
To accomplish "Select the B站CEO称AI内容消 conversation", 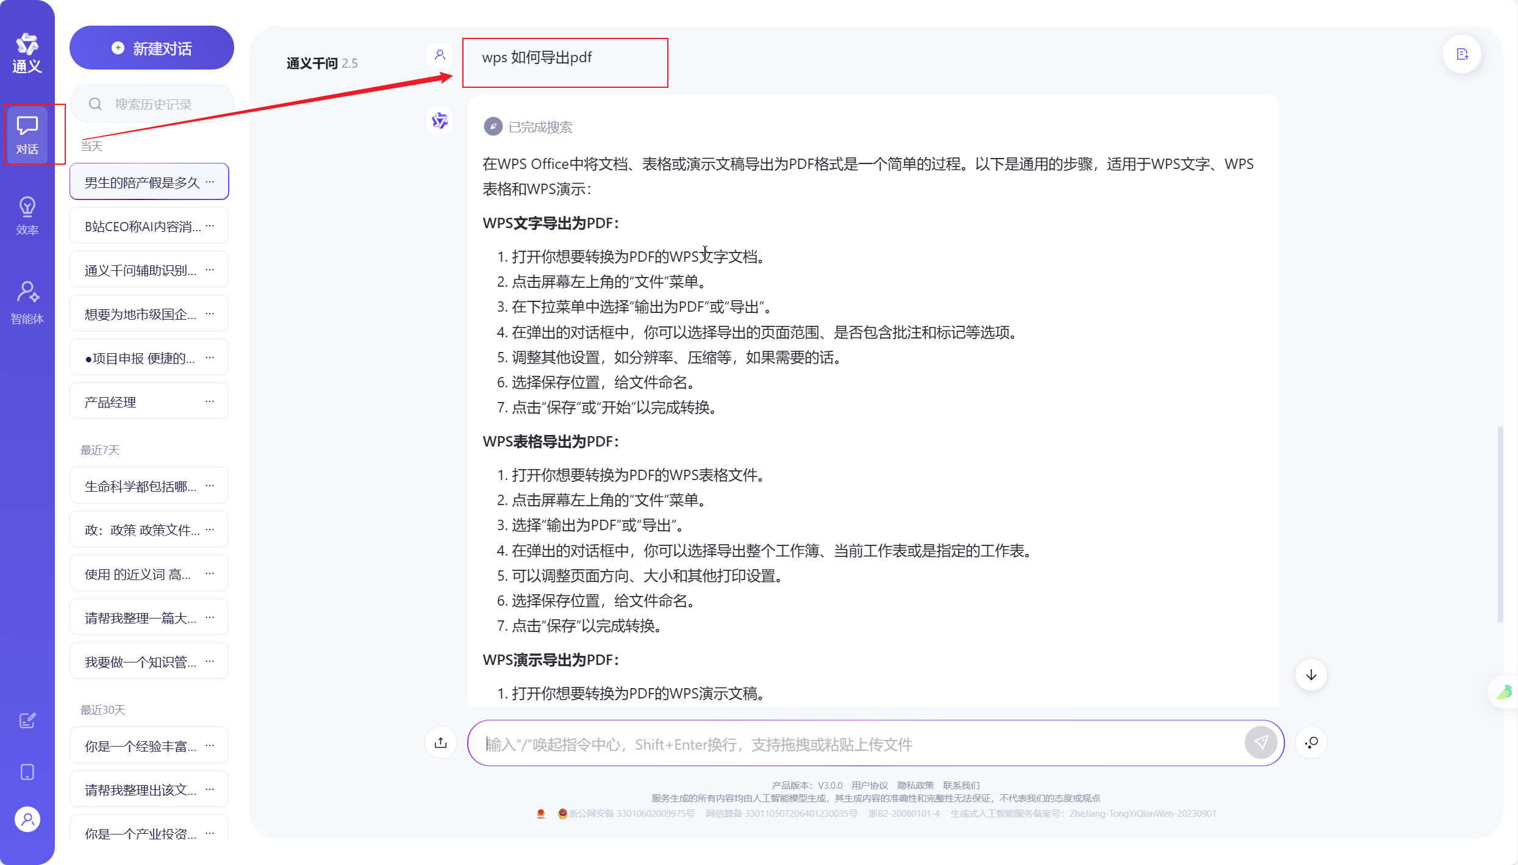I will point(141,226).
